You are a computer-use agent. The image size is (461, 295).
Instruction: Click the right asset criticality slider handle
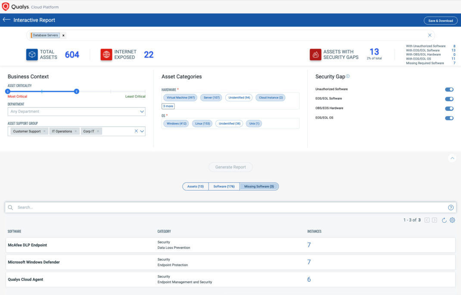76,92
